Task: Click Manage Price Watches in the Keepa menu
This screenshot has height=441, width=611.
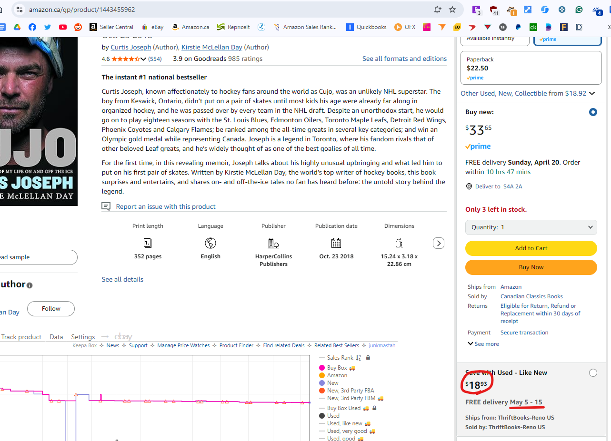Action: tap(183, 345)
